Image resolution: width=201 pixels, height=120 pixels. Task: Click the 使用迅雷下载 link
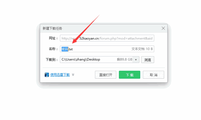tap(60, 75)
